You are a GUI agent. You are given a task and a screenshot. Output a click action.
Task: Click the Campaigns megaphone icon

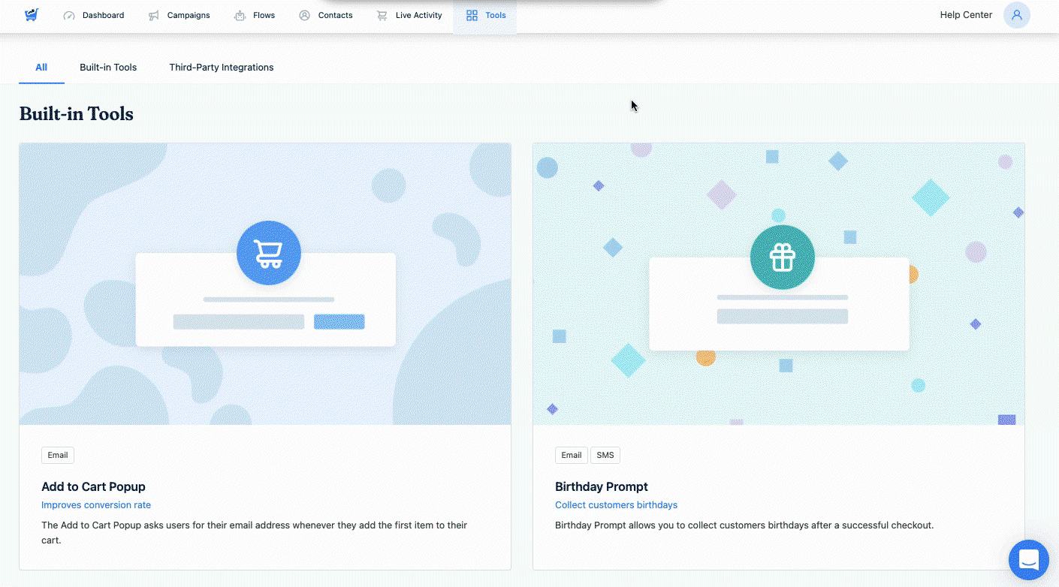point(154,15)
